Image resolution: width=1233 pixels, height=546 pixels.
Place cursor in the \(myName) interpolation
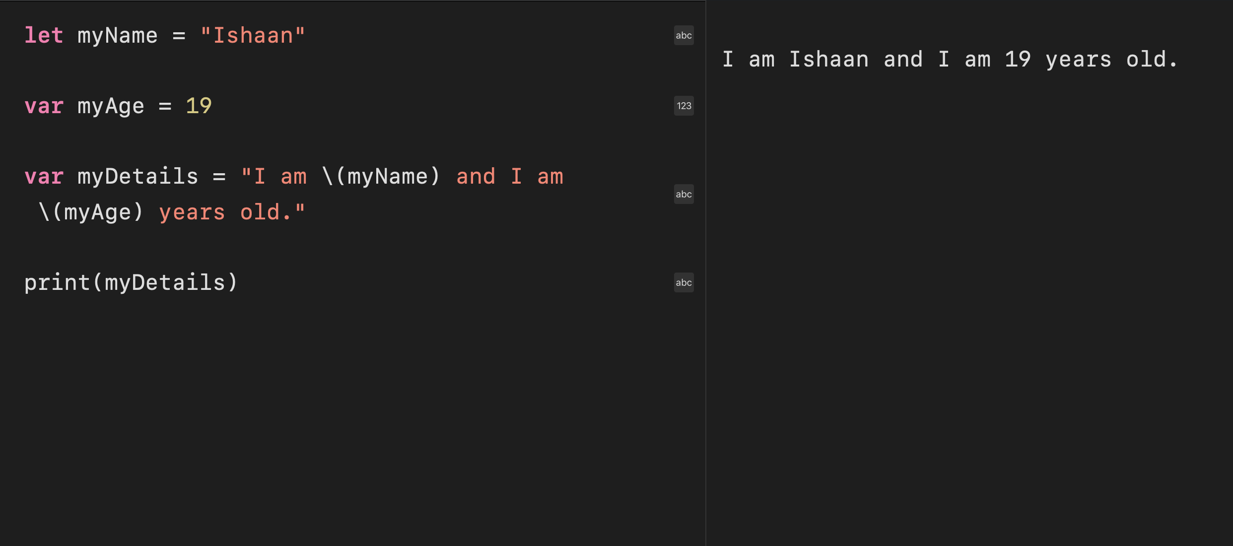click(381, 177)
